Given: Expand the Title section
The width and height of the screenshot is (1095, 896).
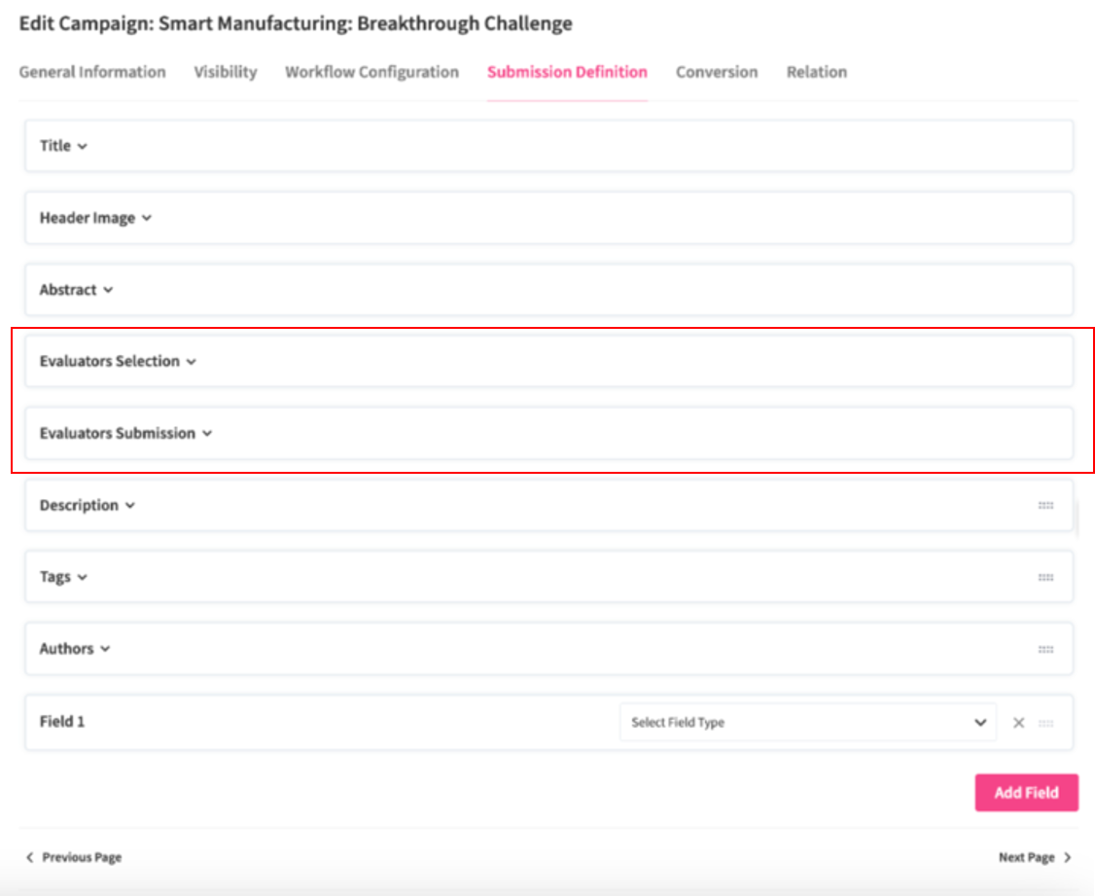Looking at the screenshot, I should pyautogui.click(x=64, y=146).
